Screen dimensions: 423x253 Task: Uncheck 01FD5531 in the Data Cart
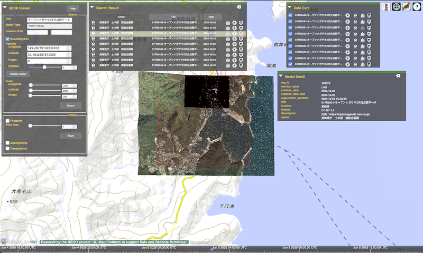click(290, 27)
